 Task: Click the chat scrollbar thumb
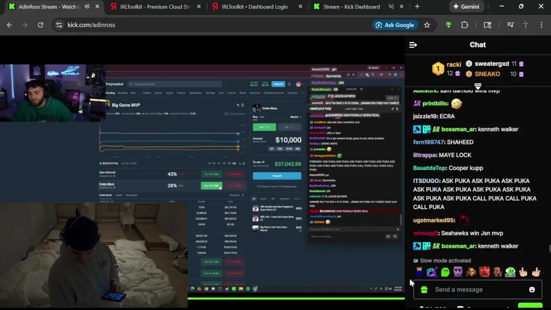point(549,248)
